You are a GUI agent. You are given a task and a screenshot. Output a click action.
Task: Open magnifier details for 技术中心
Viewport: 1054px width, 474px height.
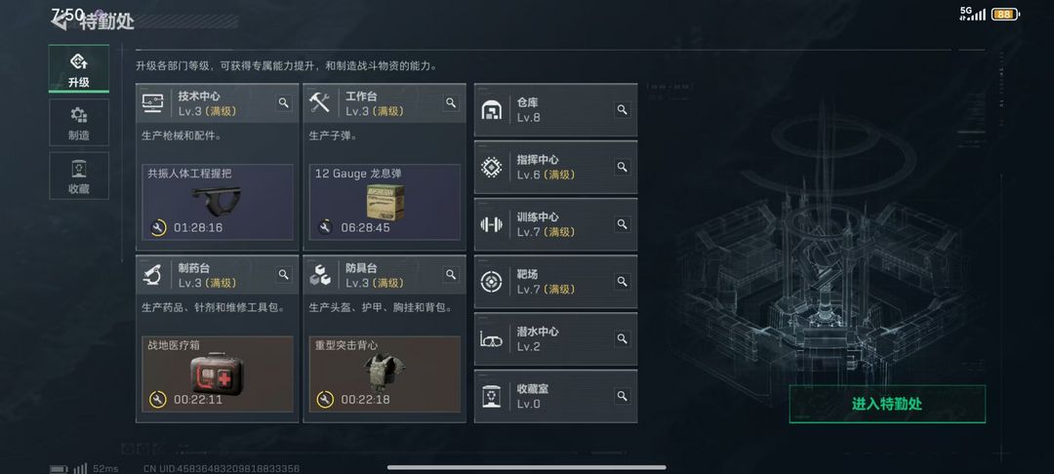pyautogui.click(x=284, y=102)
